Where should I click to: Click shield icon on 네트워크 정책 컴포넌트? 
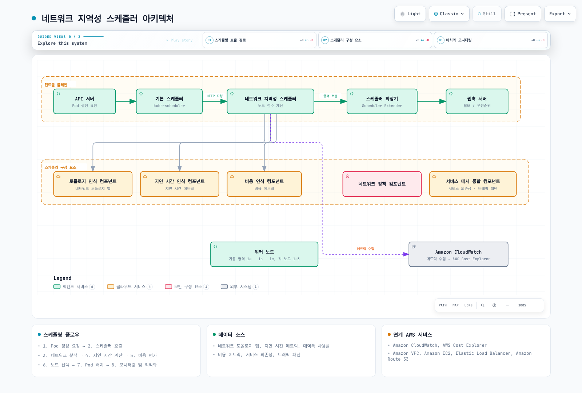point(348,176)
